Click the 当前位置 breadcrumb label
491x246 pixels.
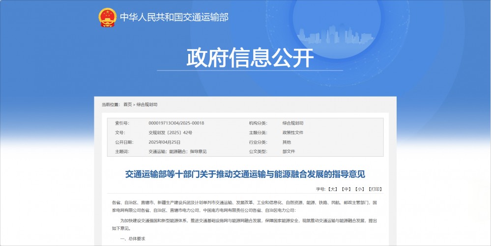point(111,104)
